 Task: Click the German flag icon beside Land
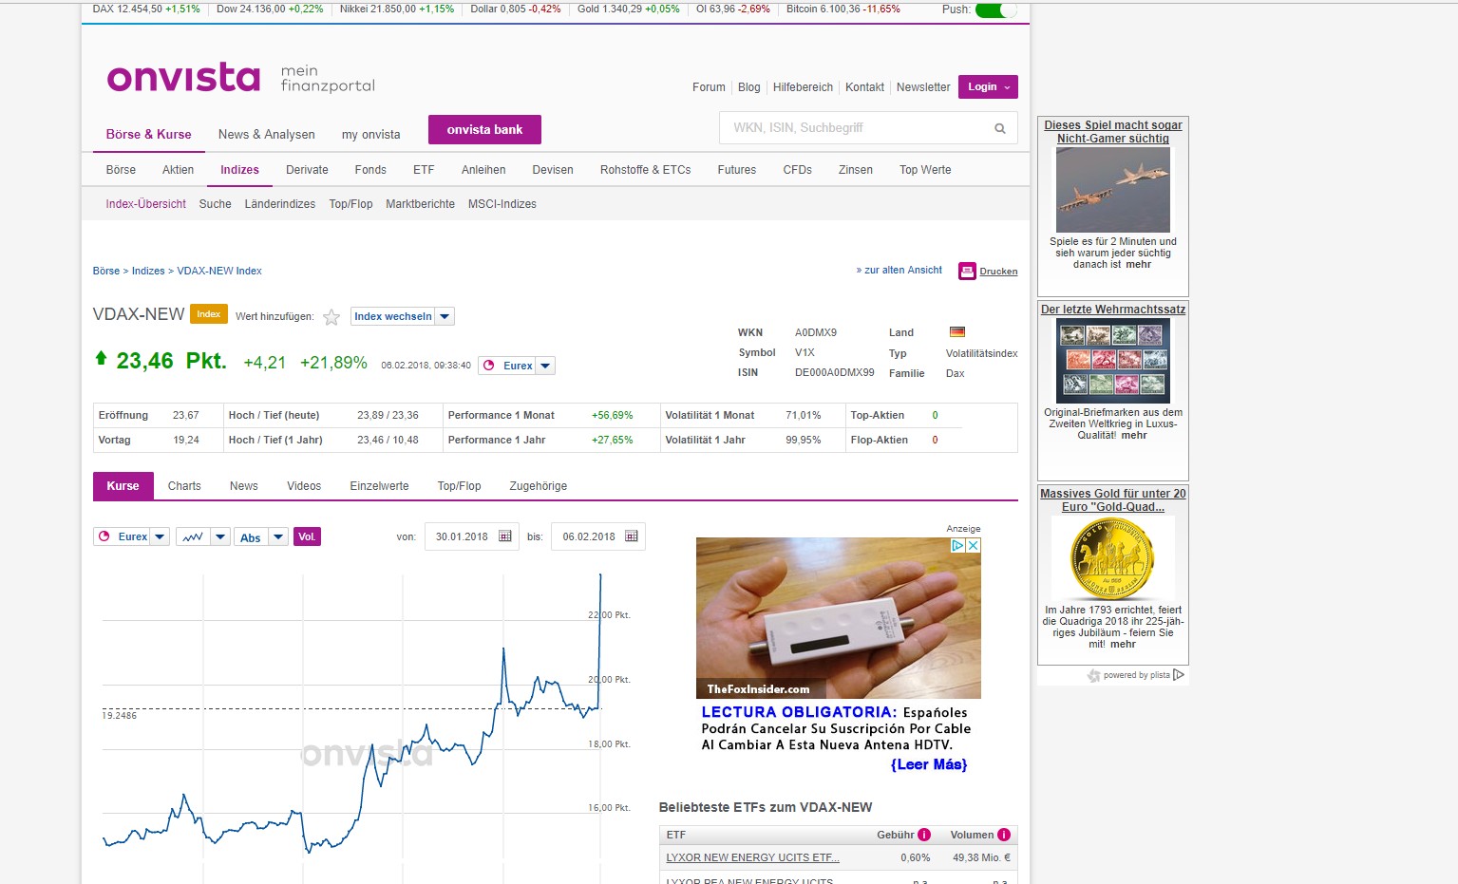pos(957,332)
